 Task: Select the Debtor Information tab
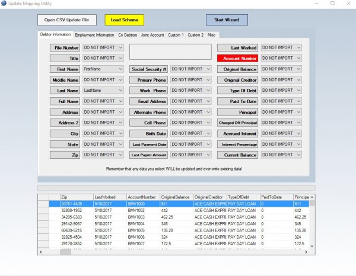[55, 34]
